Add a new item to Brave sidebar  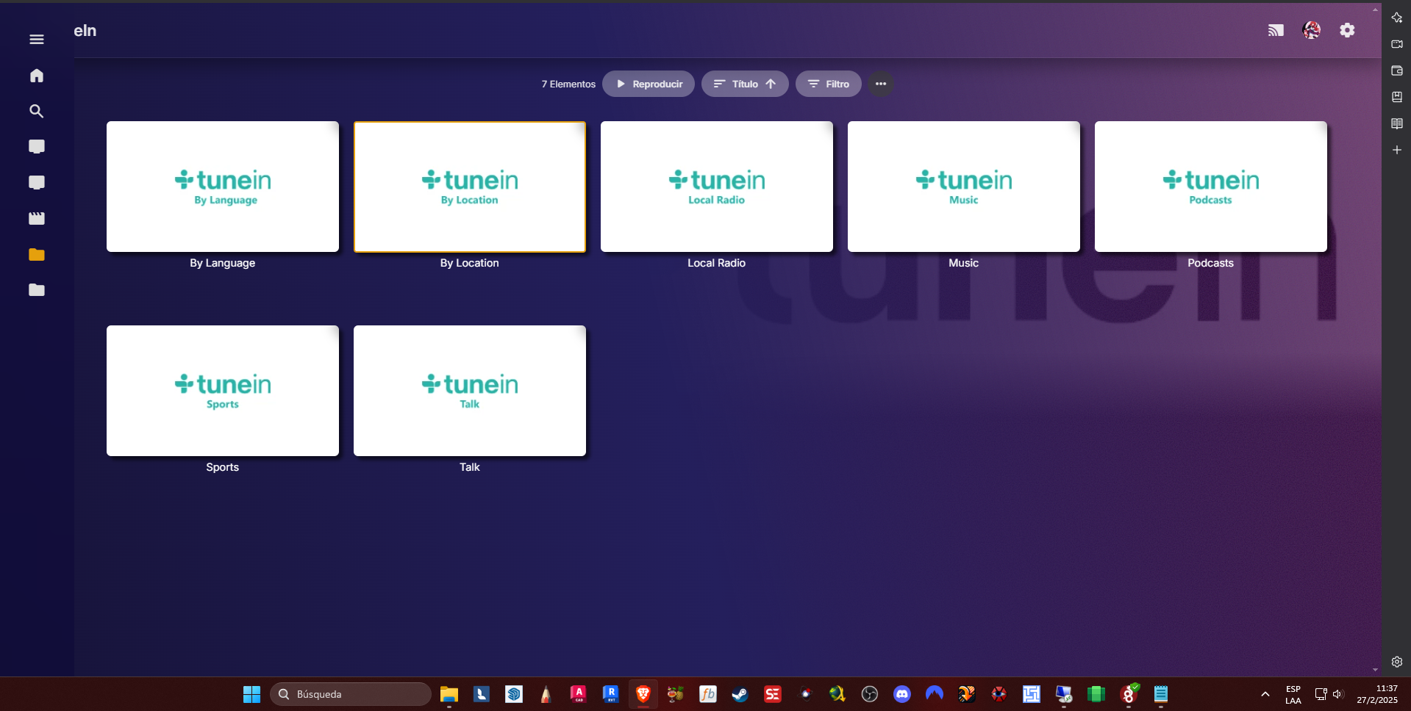(1397, 150)
